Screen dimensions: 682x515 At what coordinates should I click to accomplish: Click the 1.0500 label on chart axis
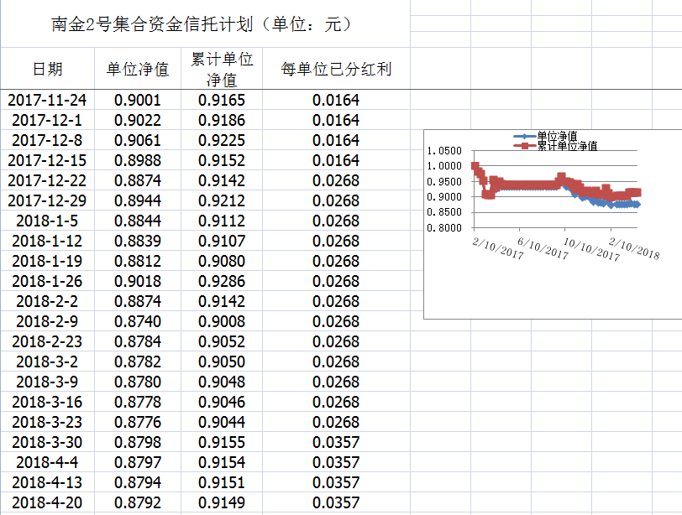tap(444, 151)
